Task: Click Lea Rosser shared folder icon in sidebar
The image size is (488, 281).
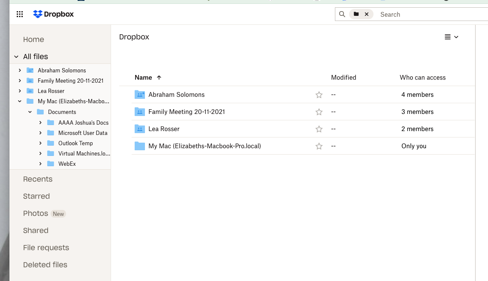Action: [30, 91]
